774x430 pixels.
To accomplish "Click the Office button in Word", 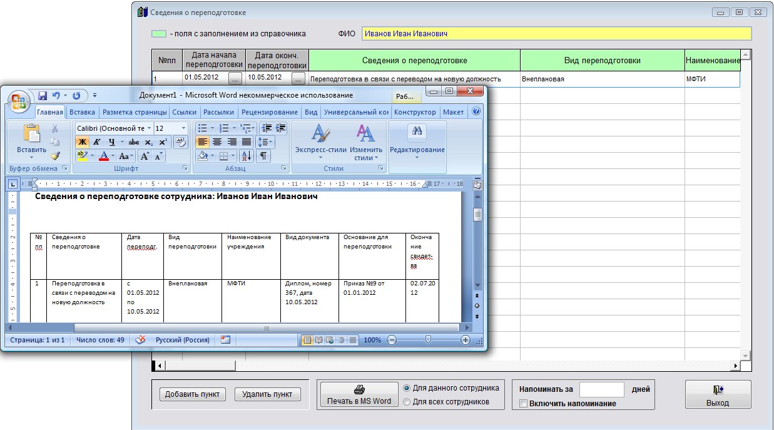I will (19, 101).
